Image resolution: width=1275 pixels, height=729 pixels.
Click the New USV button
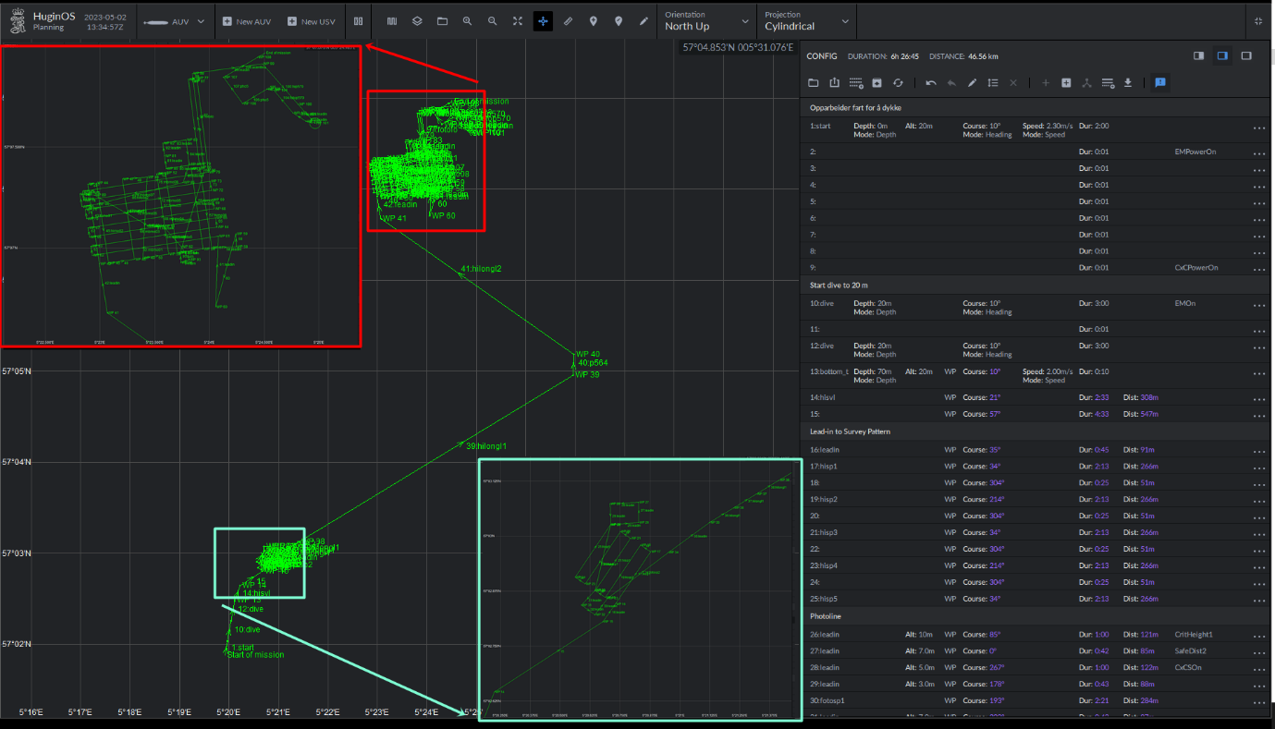point(311,20)
